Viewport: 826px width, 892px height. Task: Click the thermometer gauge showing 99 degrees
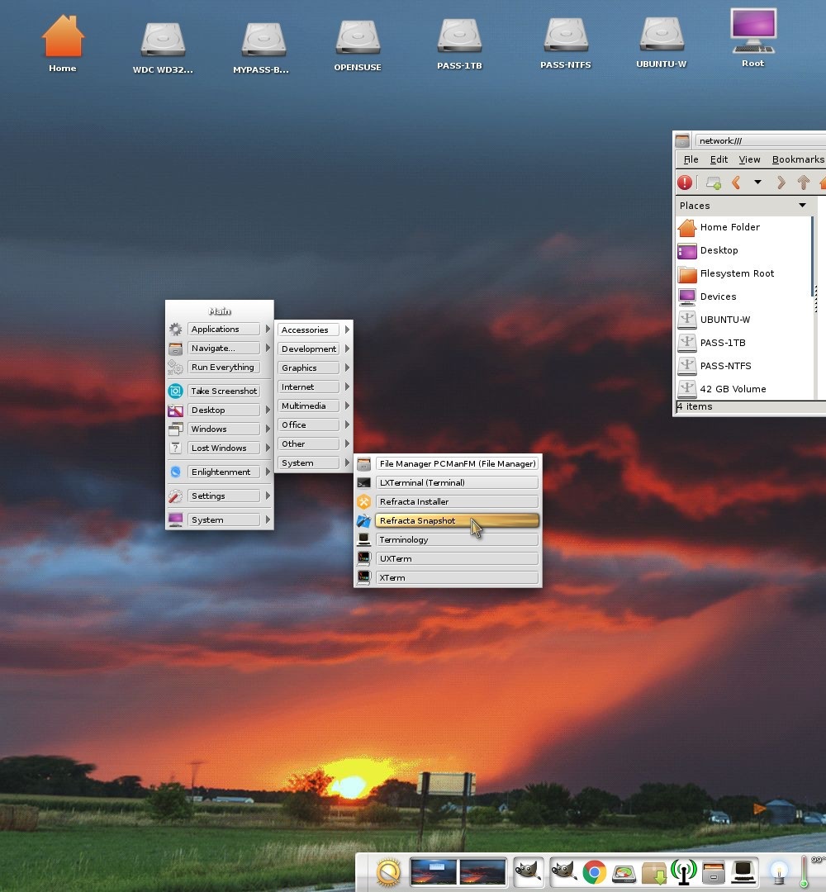tap(803, 871)
